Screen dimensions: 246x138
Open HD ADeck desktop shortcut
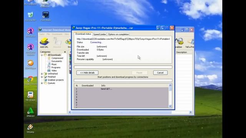pyautogui.click(x=30, y=96)
